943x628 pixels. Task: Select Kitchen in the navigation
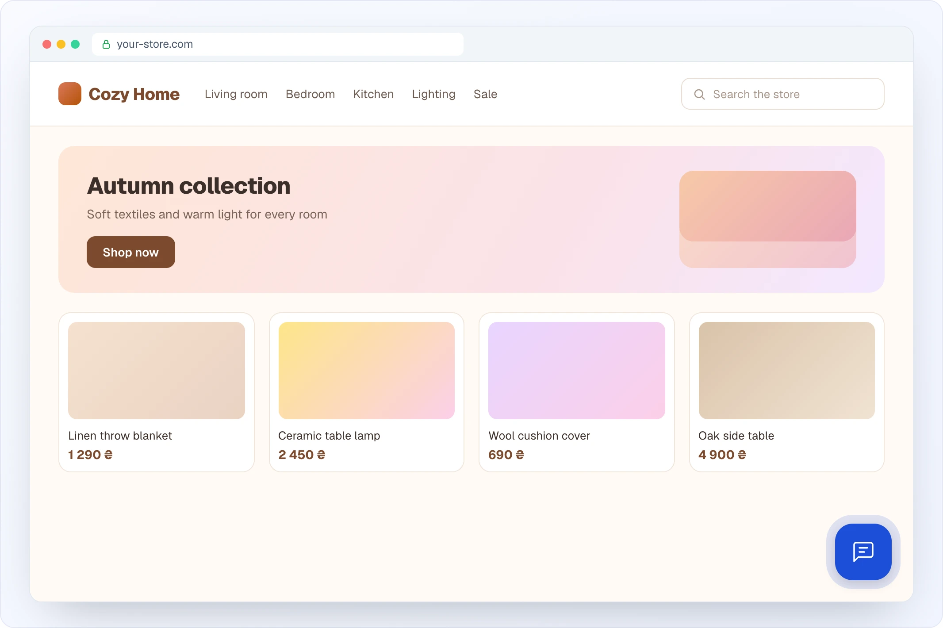[x=374, y=94]
